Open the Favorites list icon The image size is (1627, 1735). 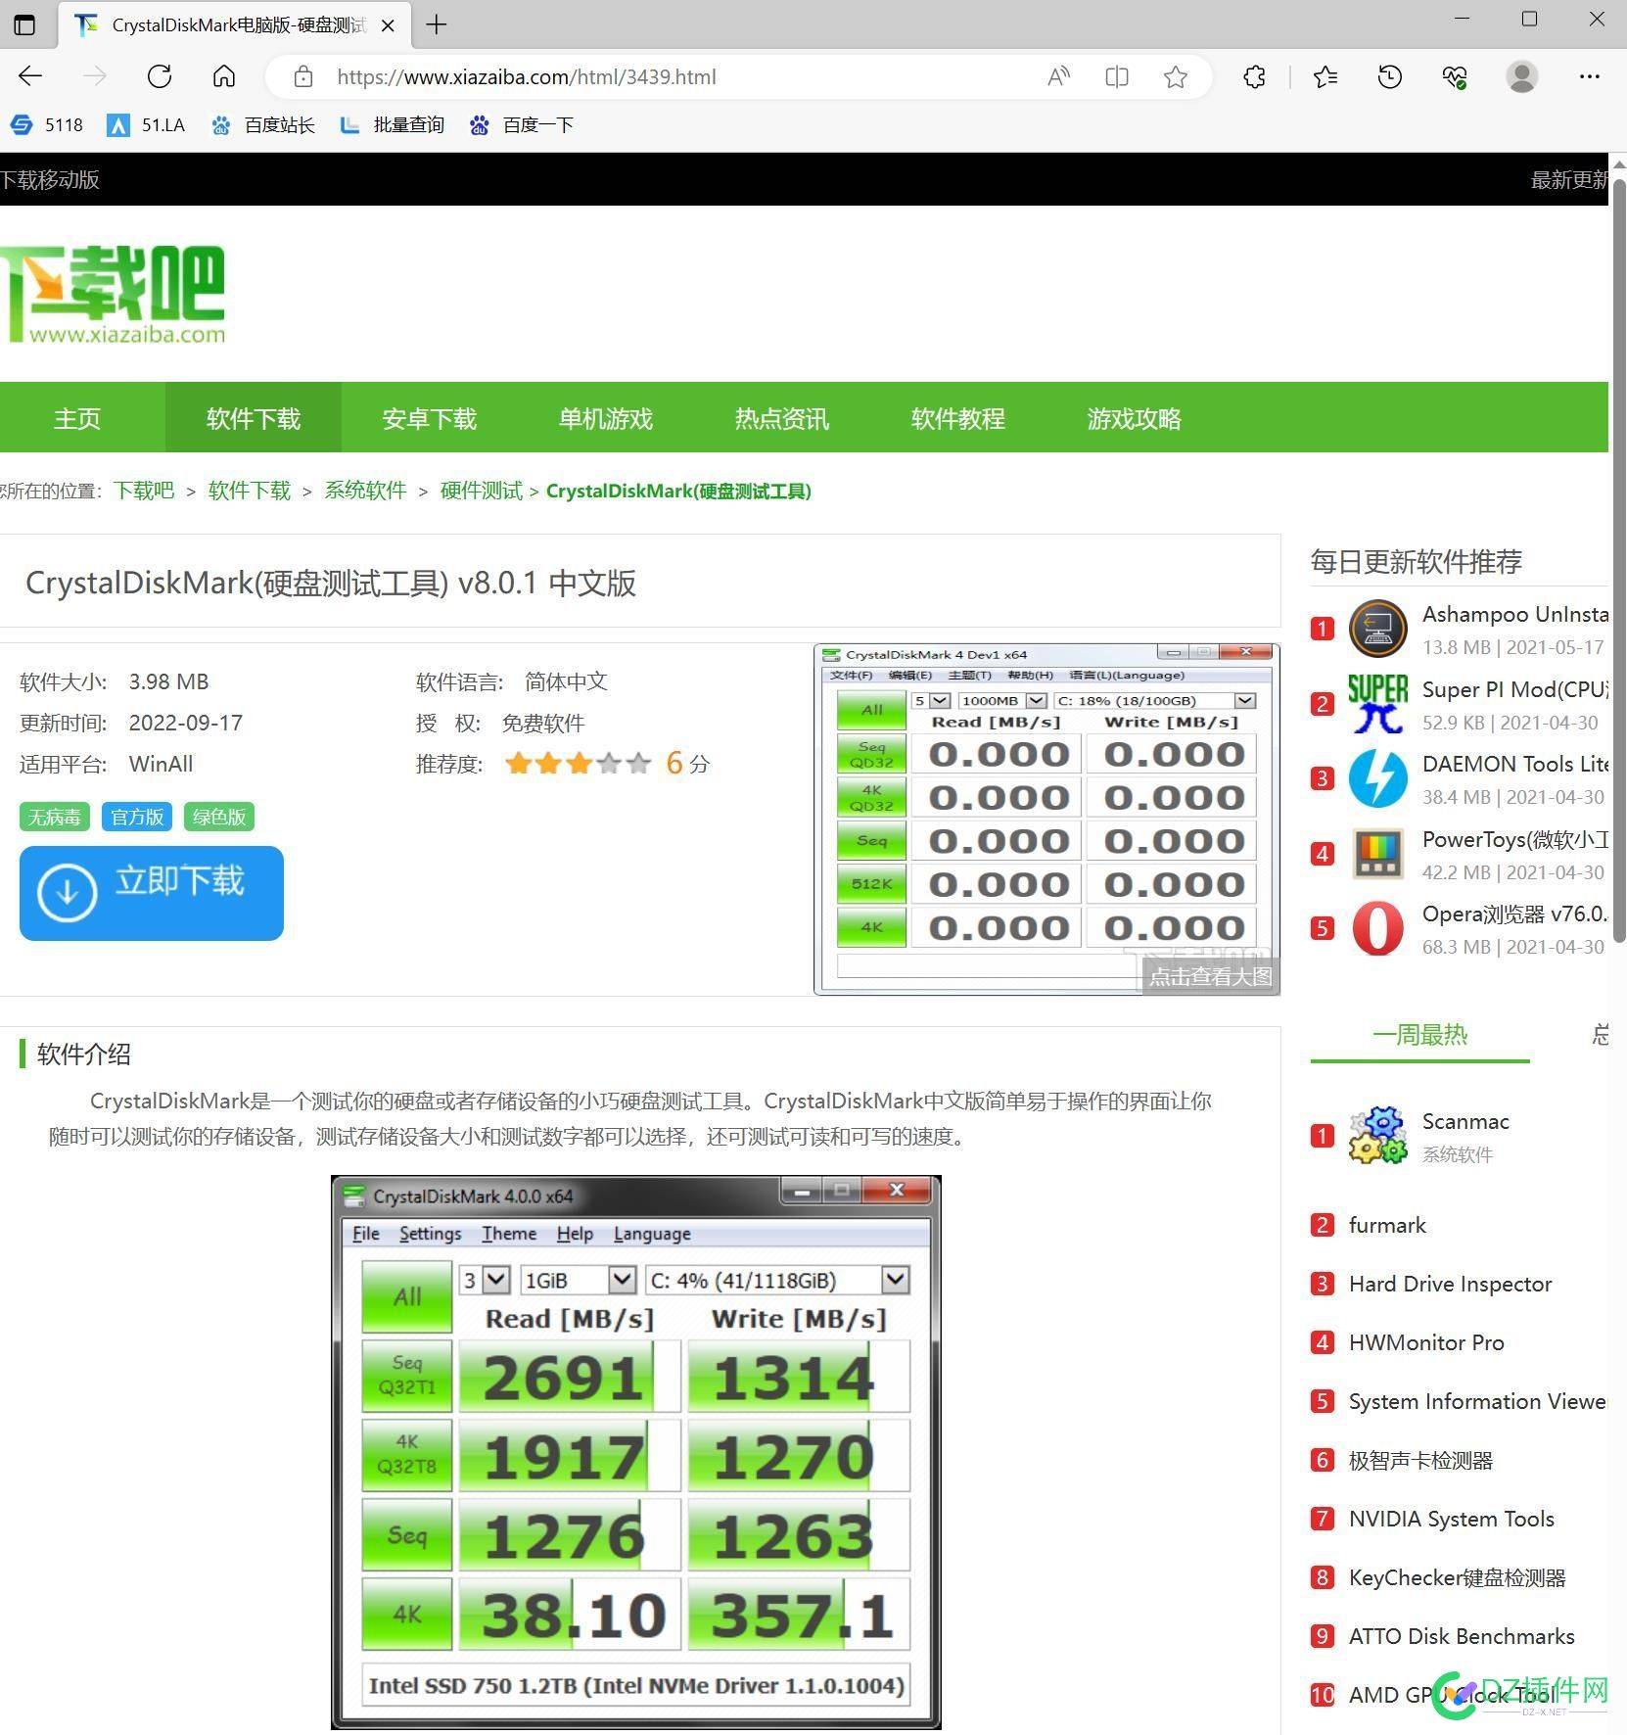[1325, 76]
